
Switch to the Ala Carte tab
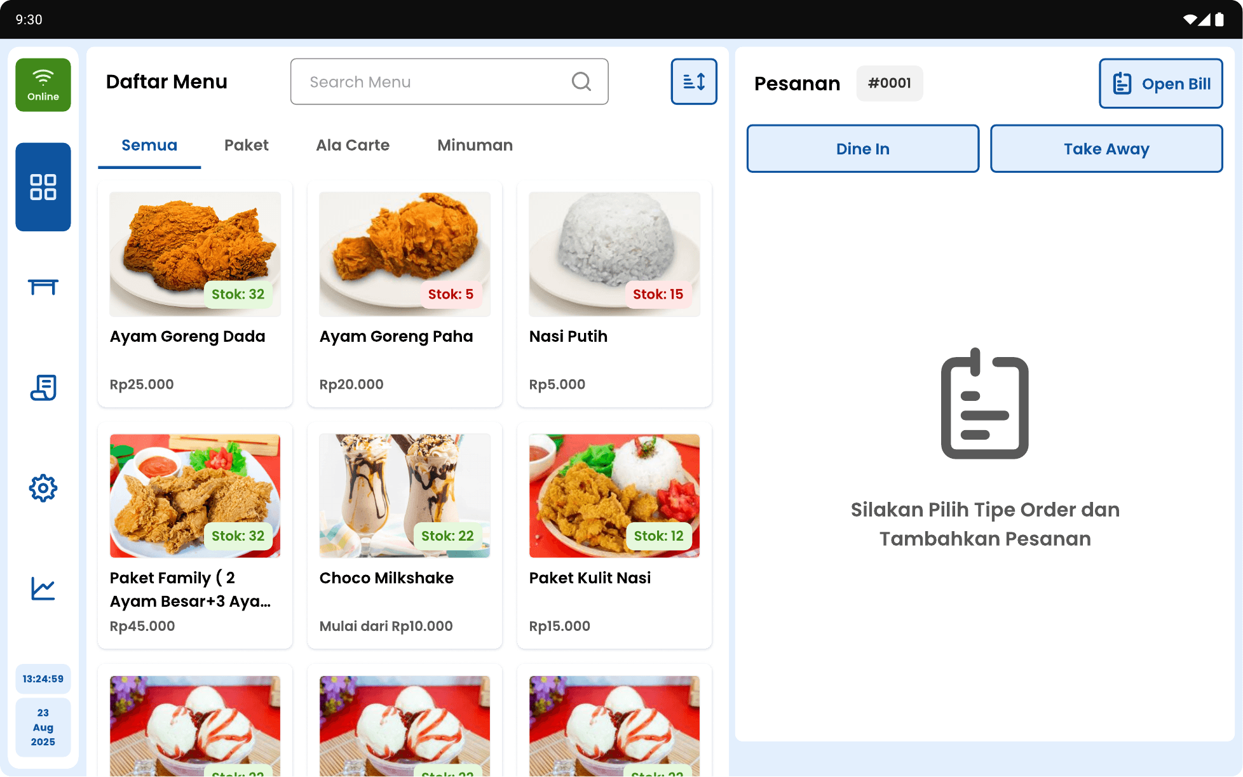pyautogui.click(x=353, y=145)
